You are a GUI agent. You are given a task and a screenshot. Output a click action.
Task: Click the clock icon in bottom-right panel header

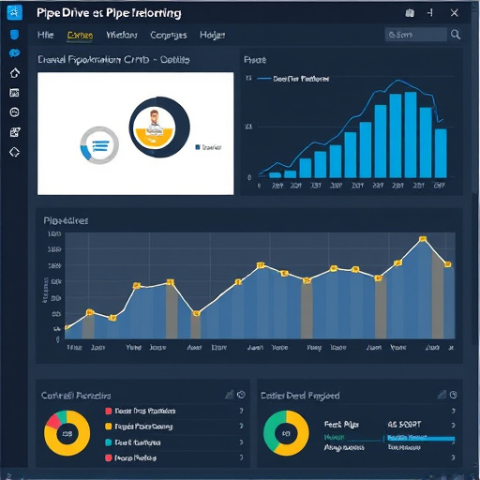click(x=454, y=395)
